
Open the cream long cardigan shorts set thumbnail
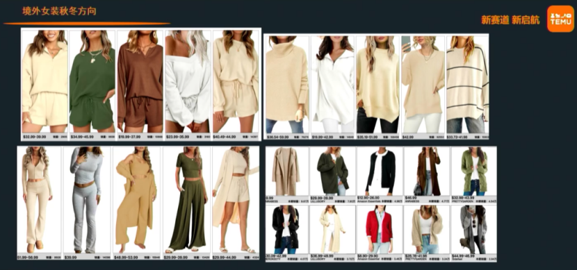click(x=236, y=200)
